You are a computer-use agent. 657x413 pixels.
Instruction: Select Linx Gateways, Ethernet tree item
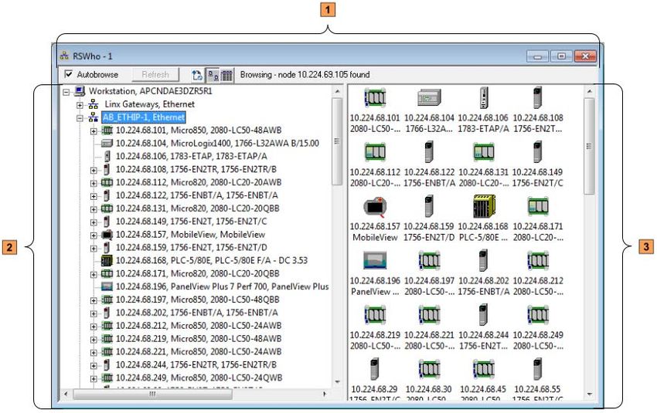coord(150,104)
